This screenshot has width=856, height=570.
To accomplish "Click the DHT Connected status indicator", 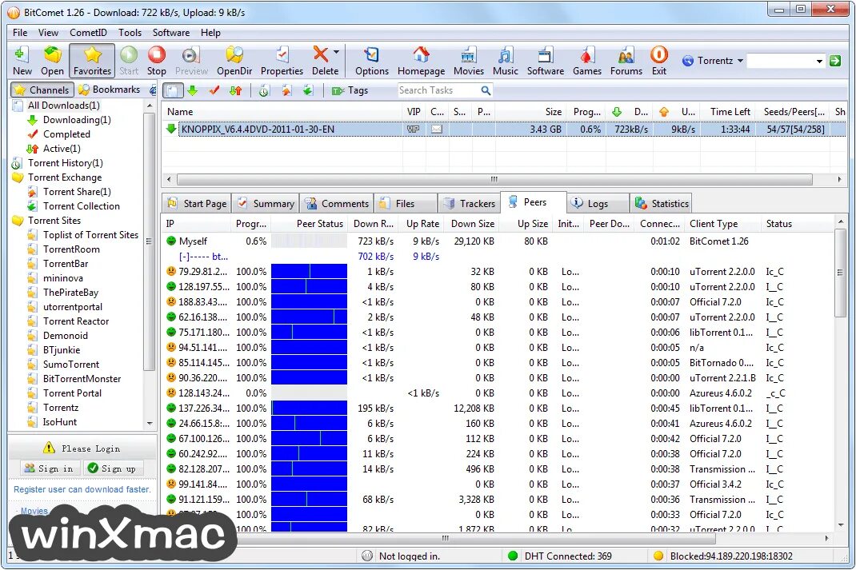I will click(559, 556).
